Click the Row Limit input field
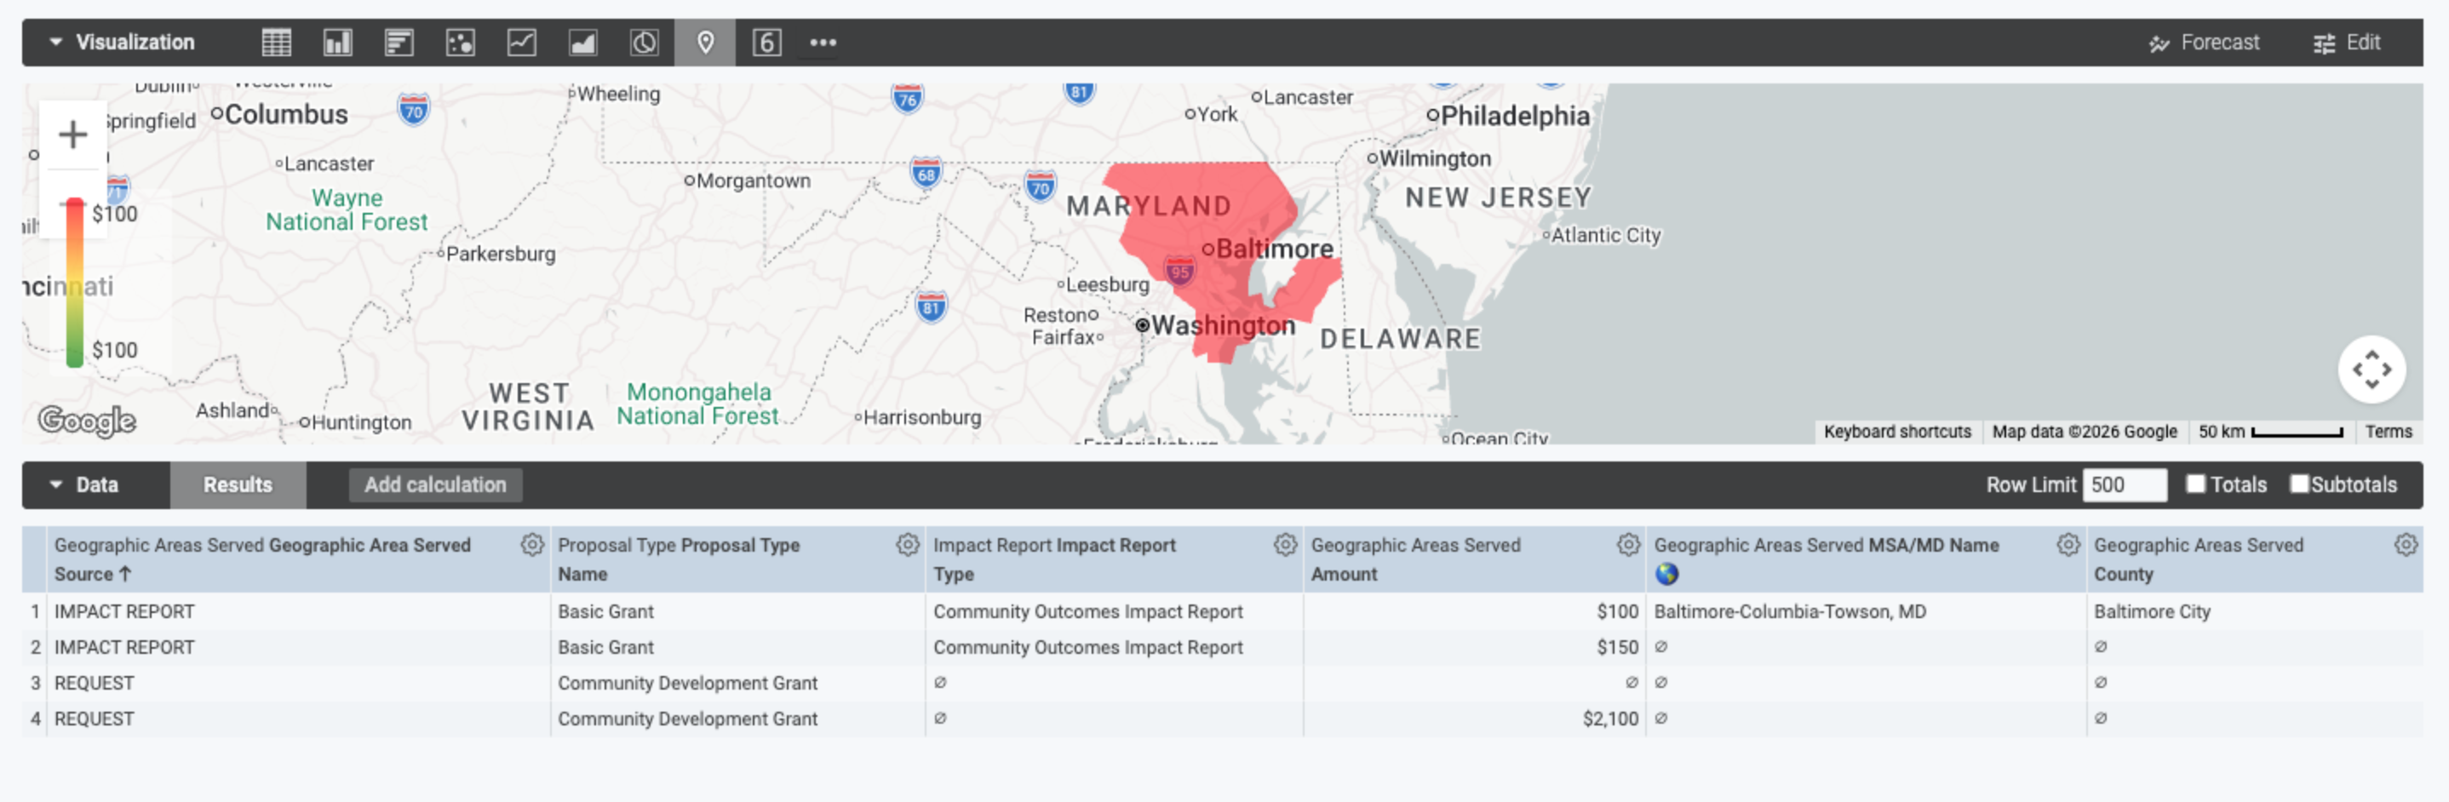 2124,484
